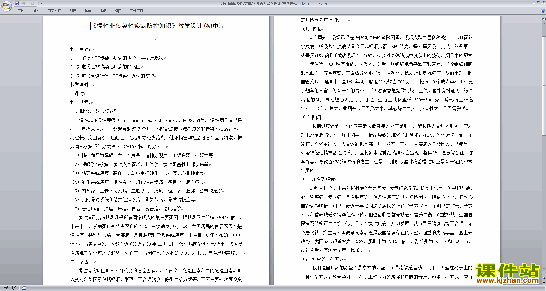Click the macro recording icon in status bar
546x291 pixels.
click(24, 288)
